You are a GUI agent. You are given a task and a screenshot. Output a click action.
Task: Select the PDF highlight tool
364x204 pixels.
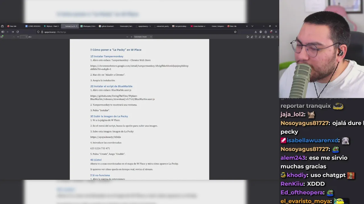click(x=252, y=37)
